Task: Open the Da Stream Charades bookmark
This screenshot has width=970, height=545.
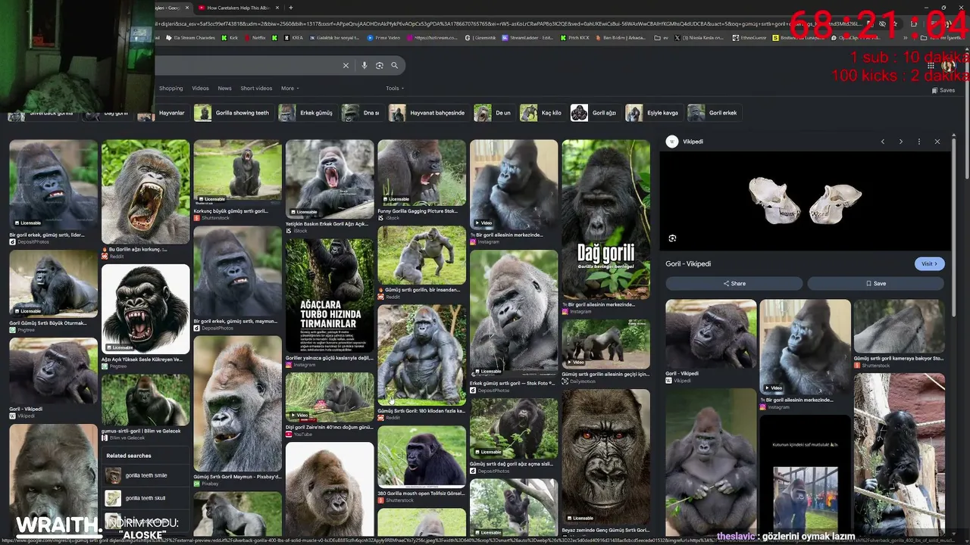Action: 190,37
